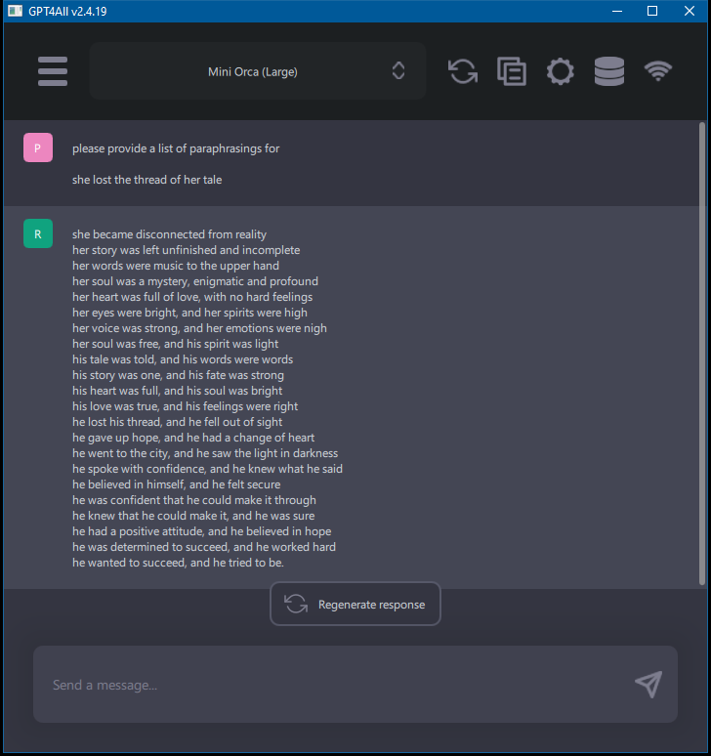The width and height of the screenshot is (711, 756).
Task: Click the chat vertical scrollbar
Action: point(702,352)
